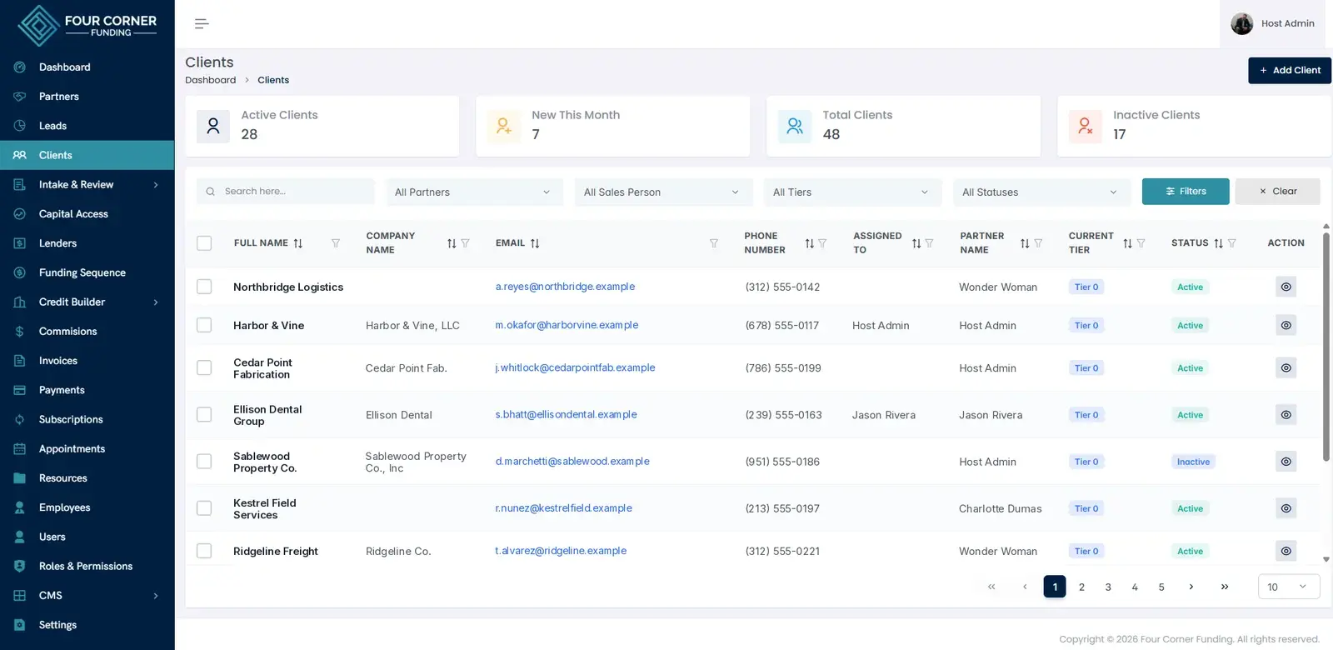
Task: Click the Add Client button
Action: click(x=1289, y=70)
